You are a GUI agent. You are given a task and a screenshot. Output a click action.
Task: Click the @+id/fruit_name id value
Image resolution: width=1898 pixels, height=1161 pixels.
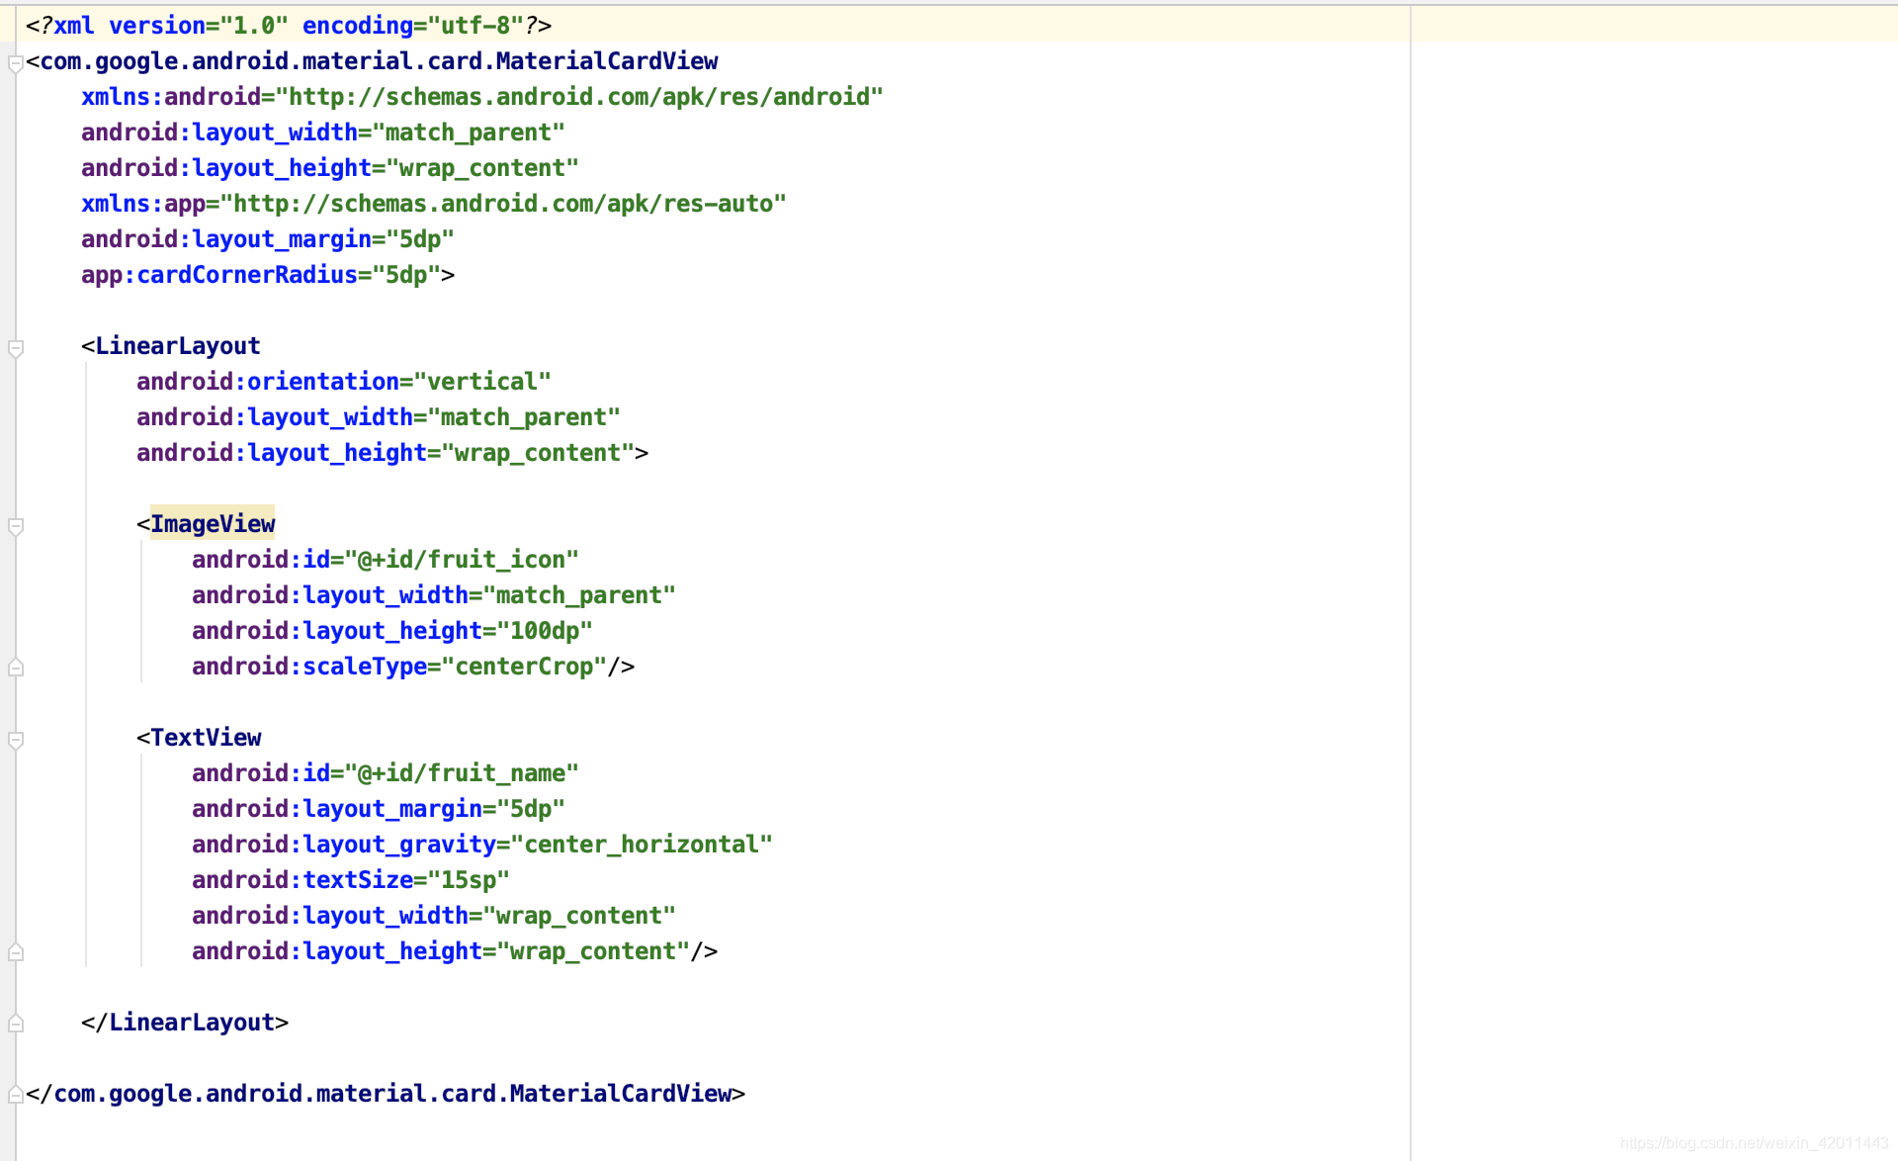click(x=461, y=773)
